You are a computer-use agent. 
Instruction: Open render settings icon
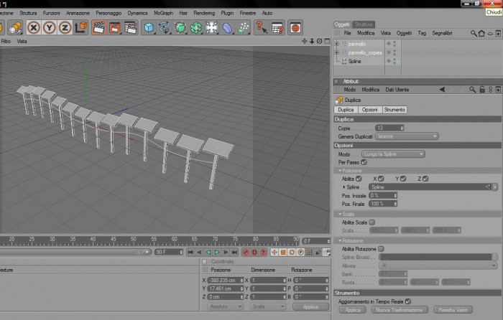coord(131,27)
